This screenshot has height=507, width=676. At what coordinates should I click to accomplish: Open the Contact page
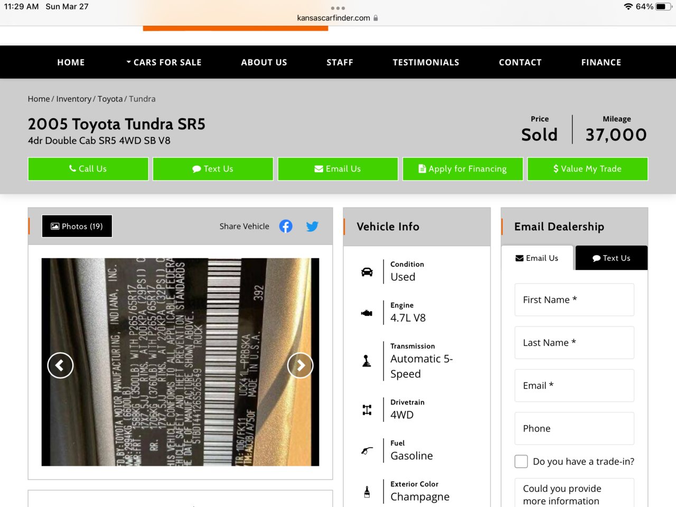click(x=520, y=62)
